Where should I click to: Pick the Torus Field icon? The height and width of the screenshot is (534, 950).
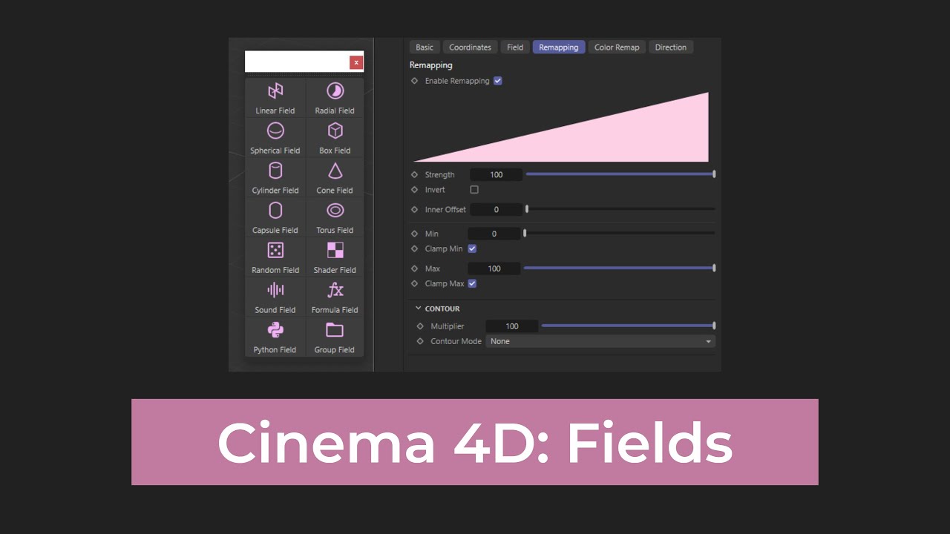335,211
